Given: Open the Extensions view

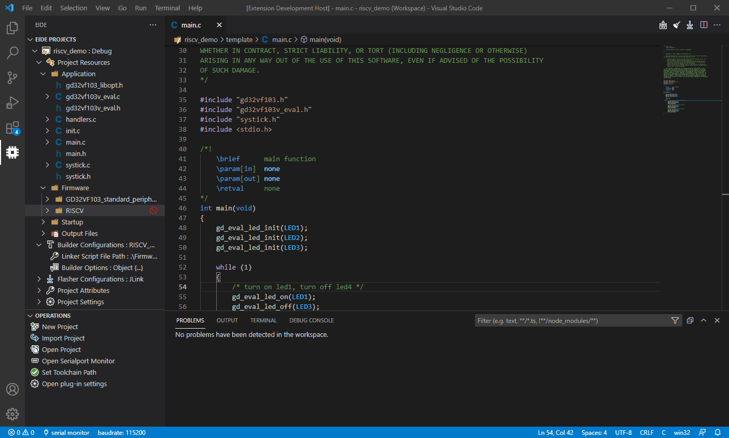Looking at the screenshot, I should (12, 128).
